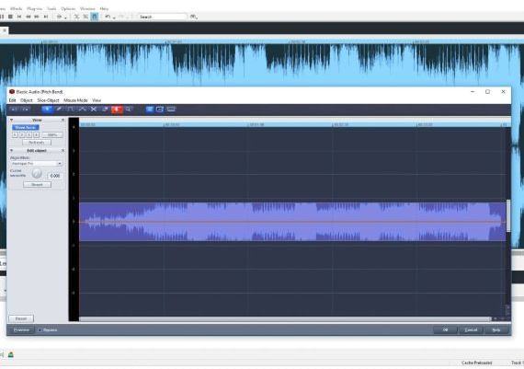Open the Slice-Object menu
524x369 pixels.
pos(48,100)
